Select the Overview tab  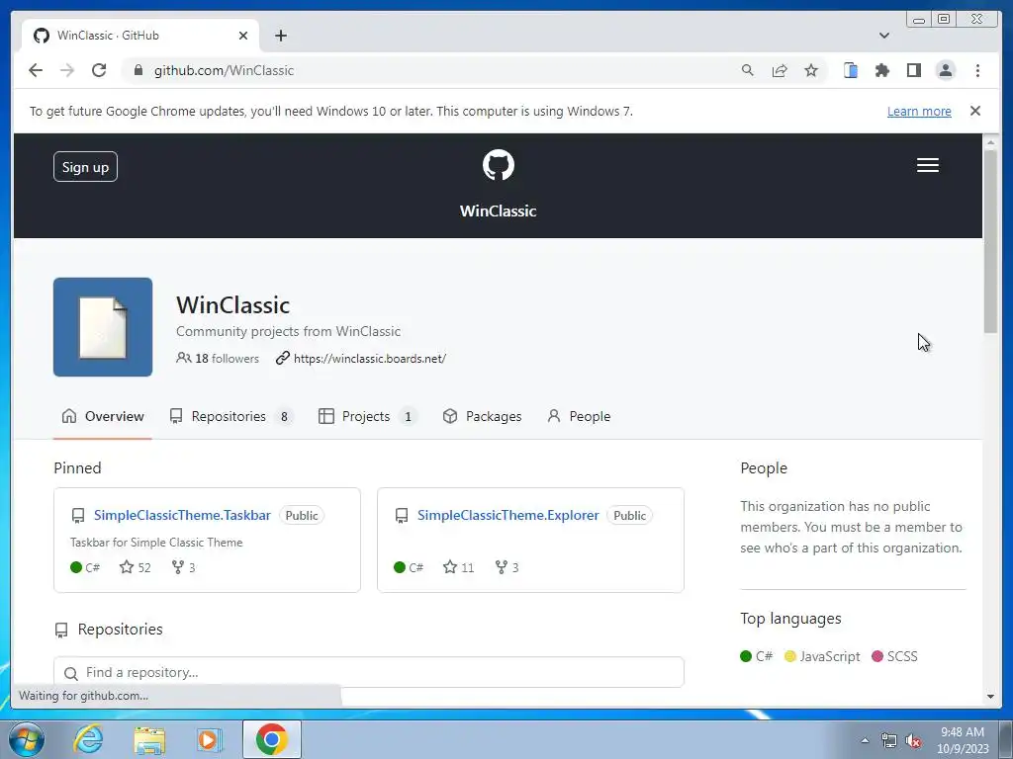[x=103, y=416]
